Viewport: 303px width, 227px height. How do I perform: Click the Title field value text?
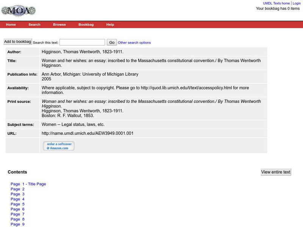(x=151, y=63)
